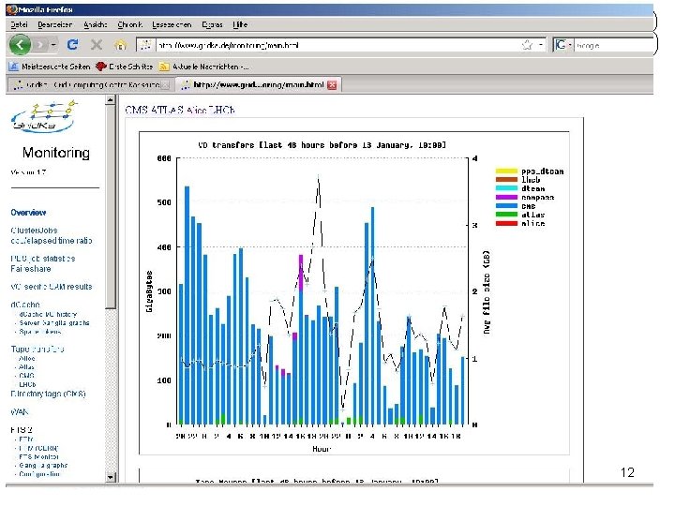Click the site favicon in the address bar
This screenshot has width=675, height=506.
pos(145,45)
